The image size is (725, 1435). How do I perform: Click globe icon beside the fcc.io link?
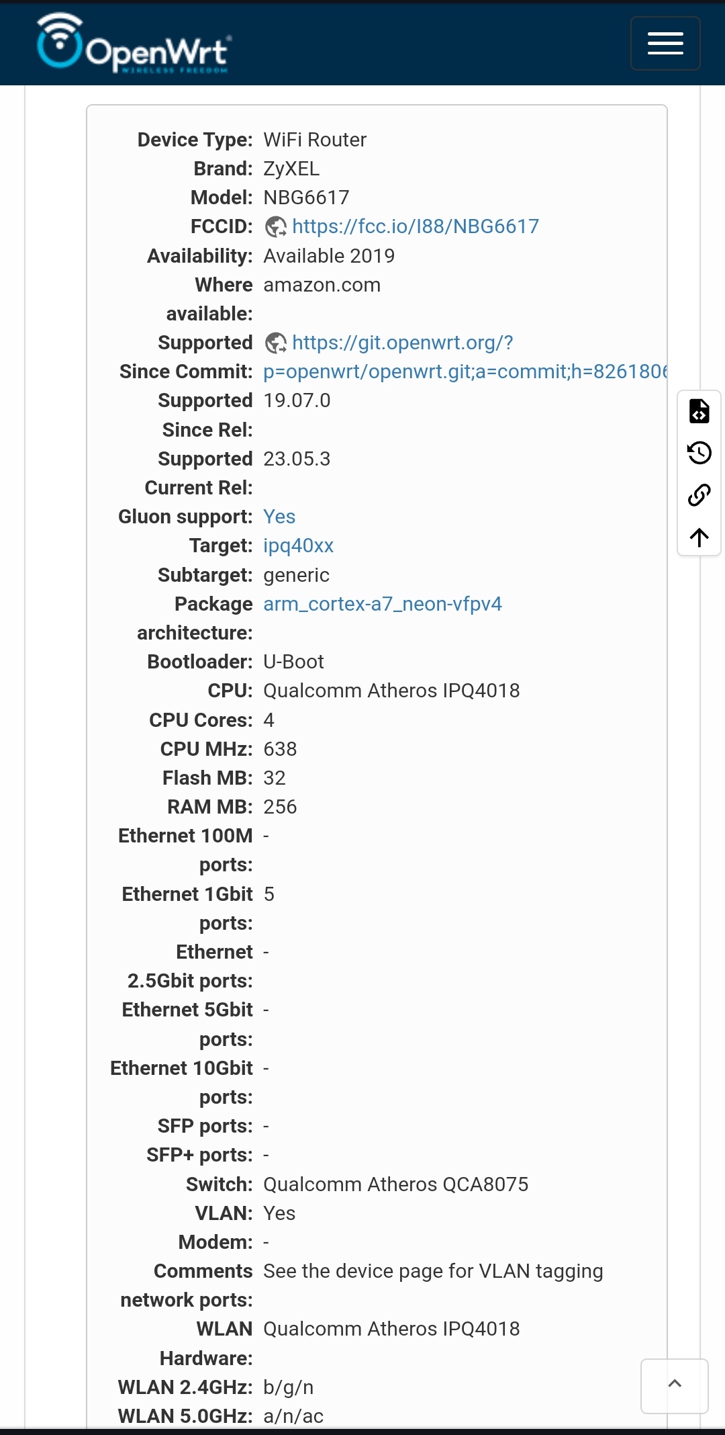pyautogui.click(x=276, y=227)
